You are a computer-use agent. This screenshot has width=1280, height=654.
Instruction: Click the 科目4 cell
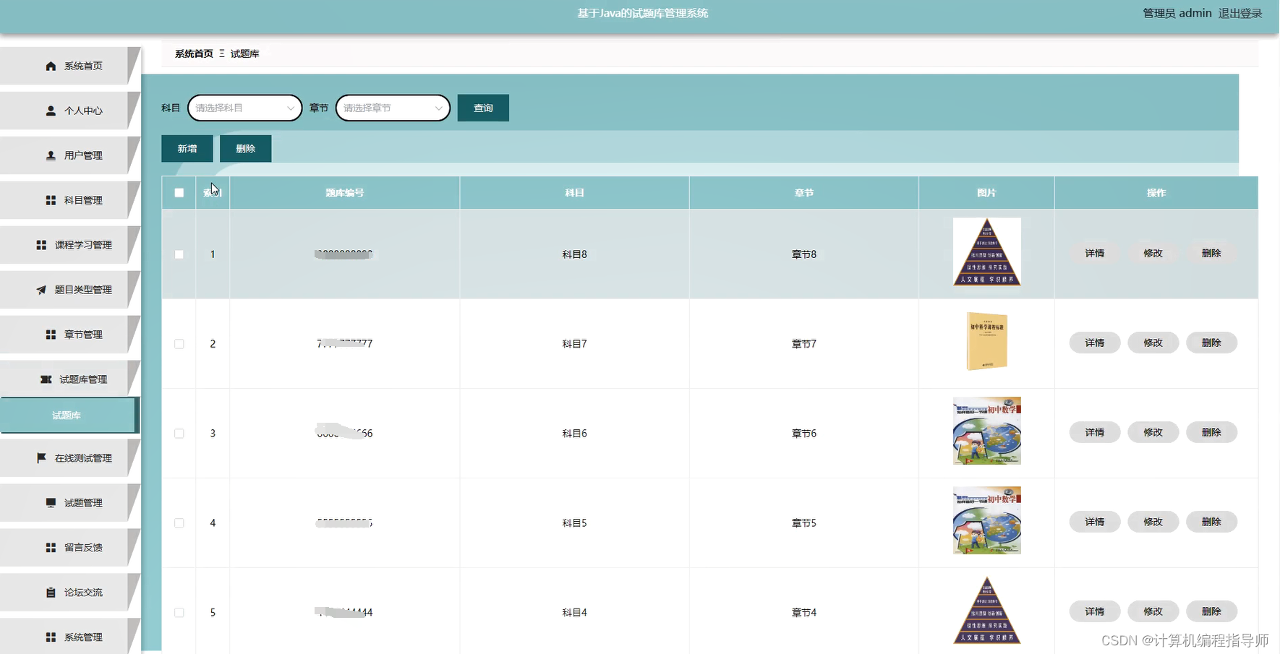[575, 613]
